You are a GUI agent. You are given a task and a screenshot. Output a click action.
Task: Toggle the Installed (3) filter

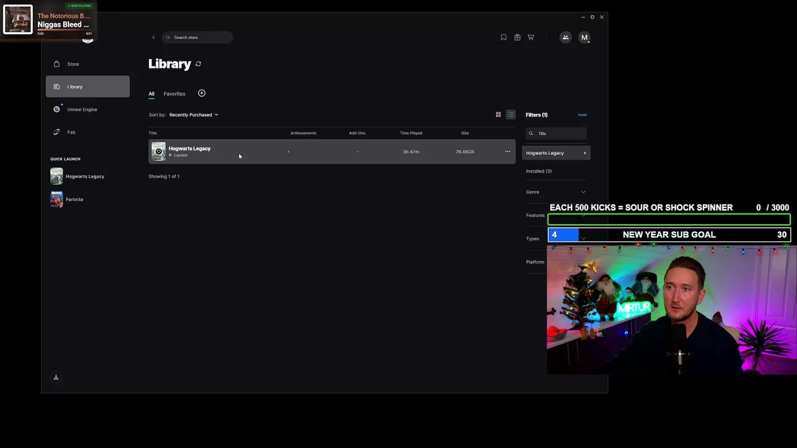point(539,171)
